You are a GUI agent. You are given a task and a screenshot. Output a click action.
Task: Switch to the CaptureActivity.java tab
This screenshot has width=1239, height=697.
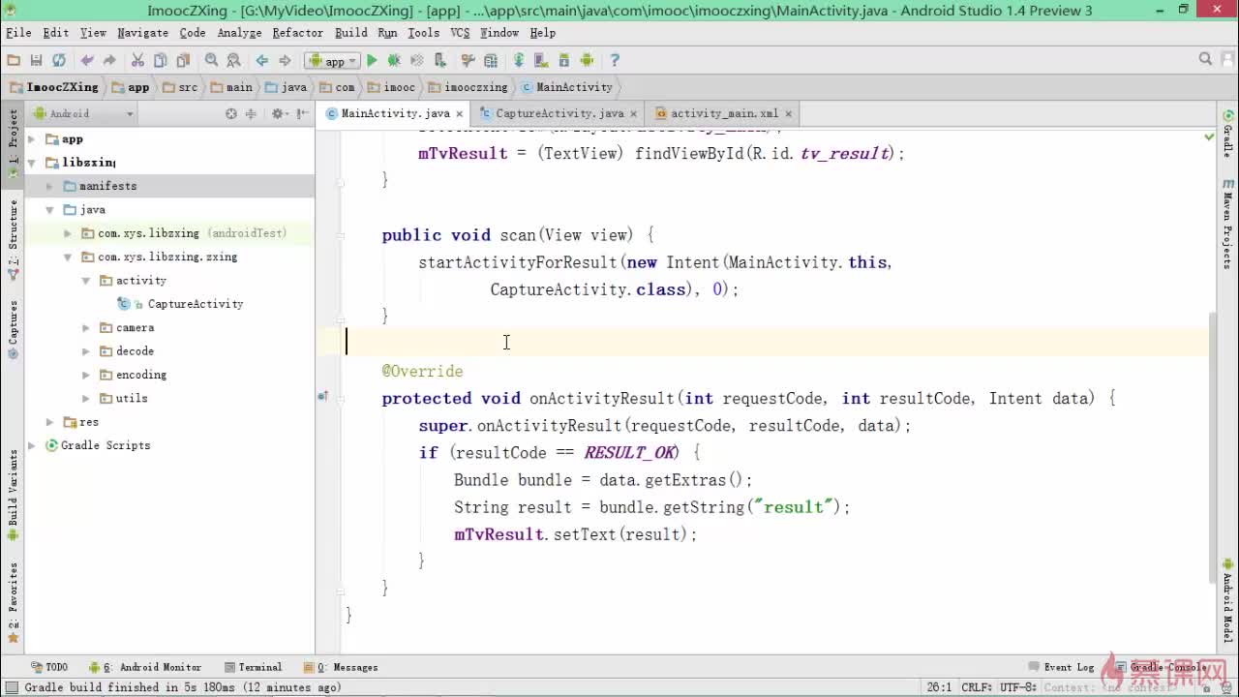tap(559, 113)
